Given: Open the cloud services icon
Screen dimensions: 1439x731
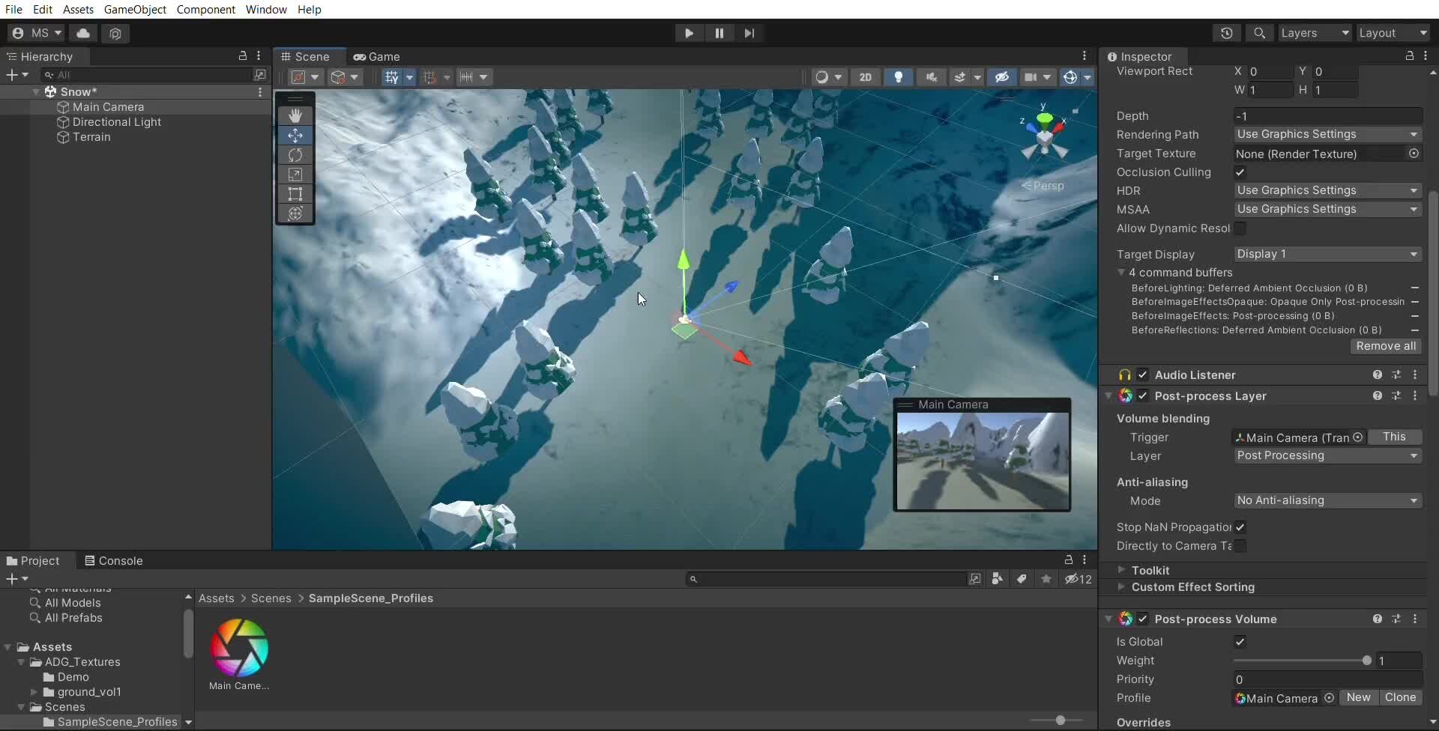Looking at the screenshot, I should pyautogui.click(x=83, y=33).
